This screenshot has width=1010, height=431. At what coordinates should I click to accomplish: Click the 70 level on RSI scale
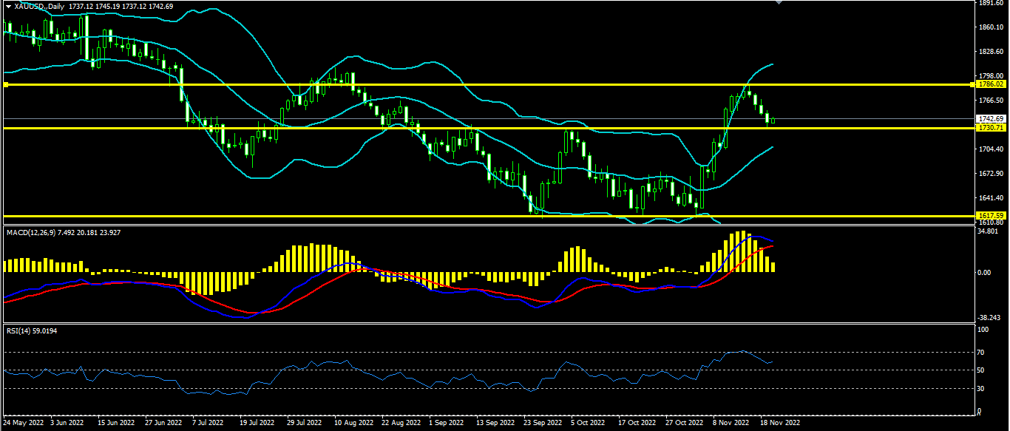tap(981, 352)
